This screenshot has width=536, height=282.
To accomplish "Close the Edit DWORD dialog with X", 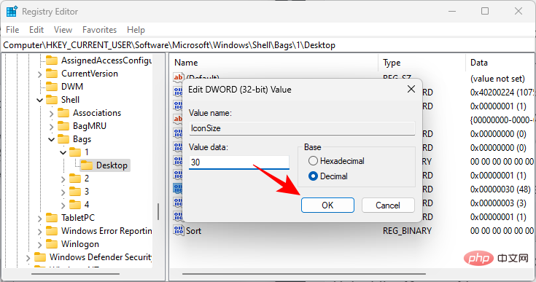I will [411, 90].
